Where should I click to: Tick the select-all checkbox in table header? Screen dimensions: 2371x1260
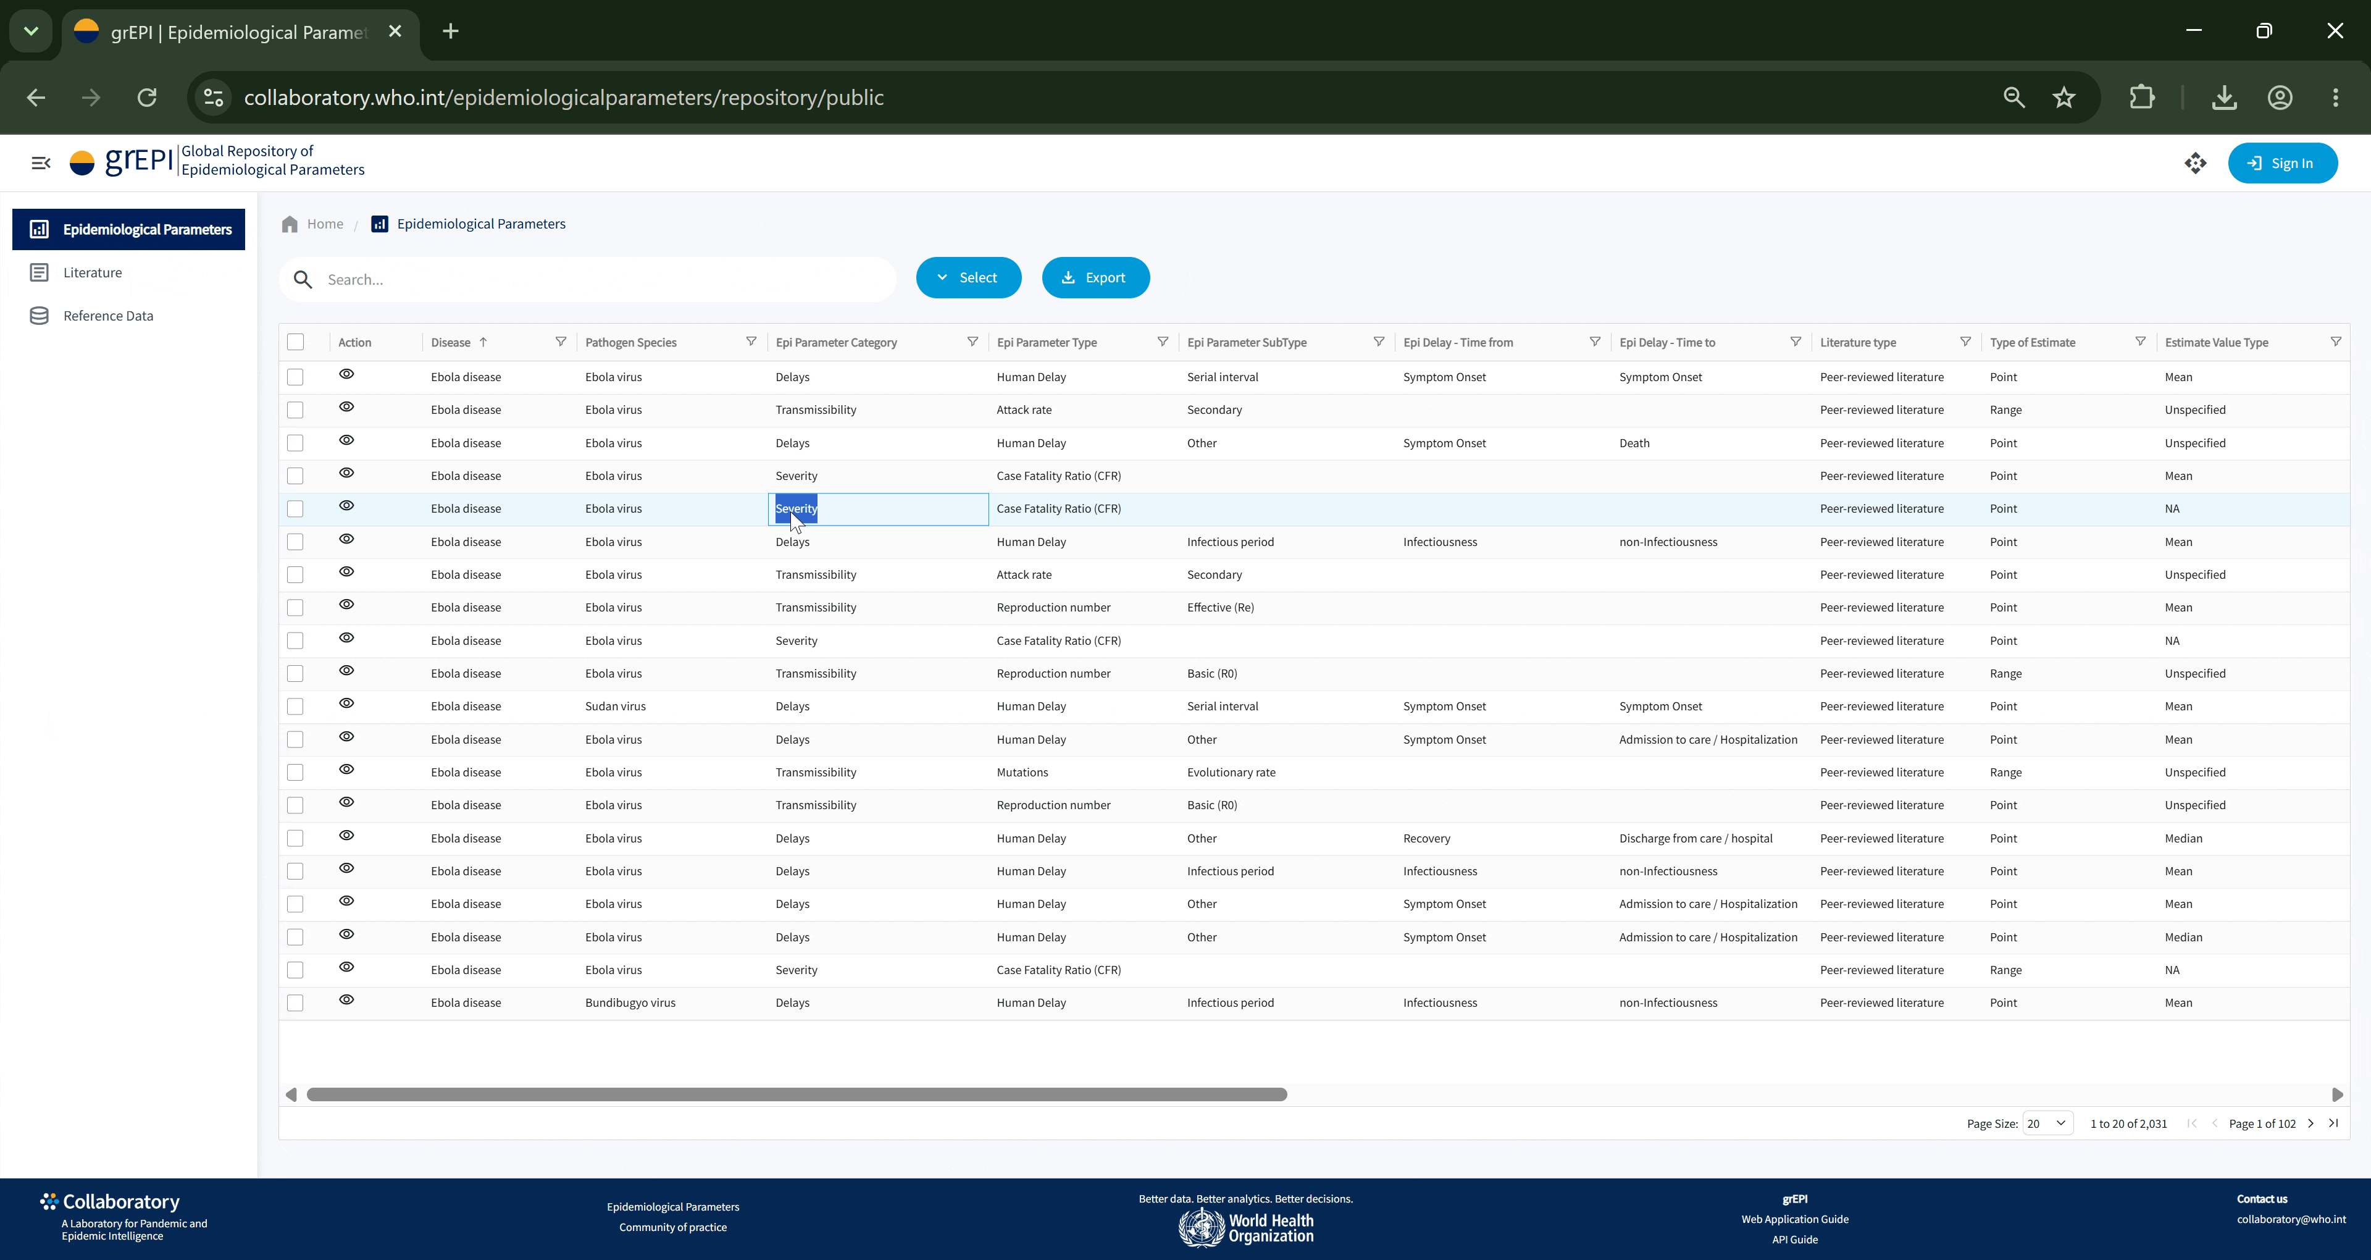click(296, 342)
